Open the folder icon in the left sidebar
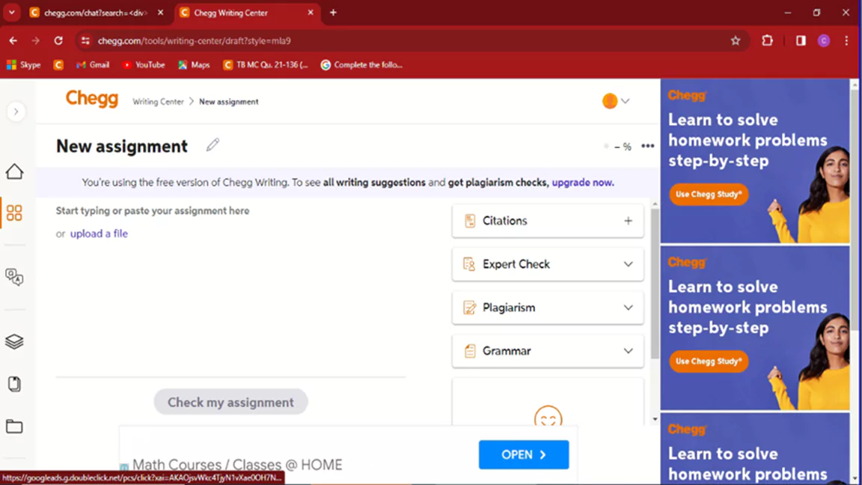The width and height of the screenshot is (862, 485). coord(14,426)
